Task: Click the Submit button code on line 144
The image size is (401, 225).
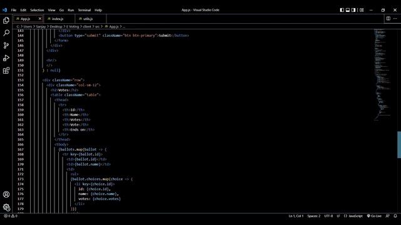Action: (124, 36)
